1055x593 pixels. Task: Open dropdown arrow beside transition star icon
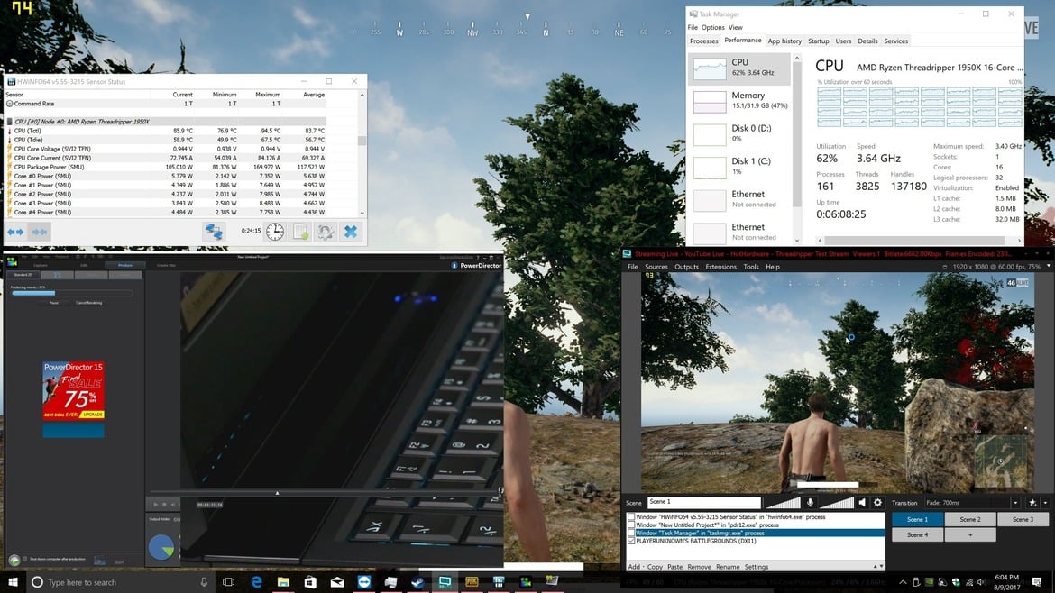[x=1045, y=503]
